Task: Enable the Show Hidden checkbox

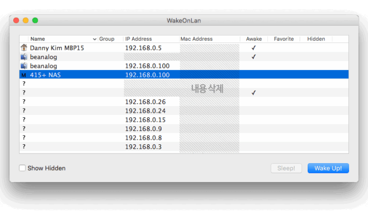Action: 23,168
